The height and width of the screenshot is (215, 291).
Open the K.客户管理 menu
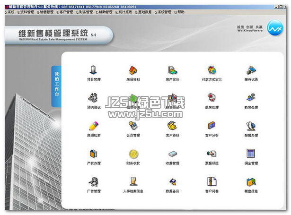[x=65, y=12]
